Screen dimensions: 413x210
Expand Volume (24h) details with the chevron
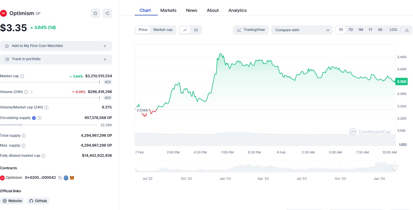click(32, 92)
